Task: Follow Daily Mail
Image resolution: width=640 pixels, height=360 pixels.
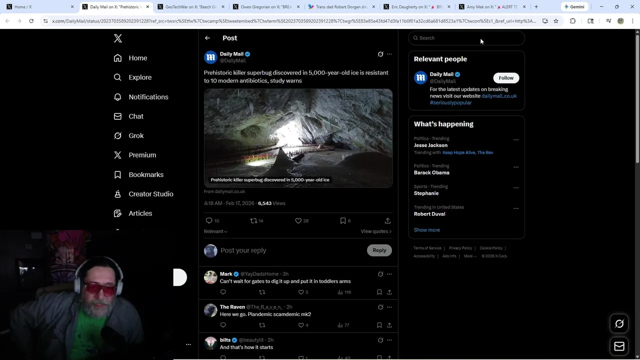Action: (x=506, y=78)
